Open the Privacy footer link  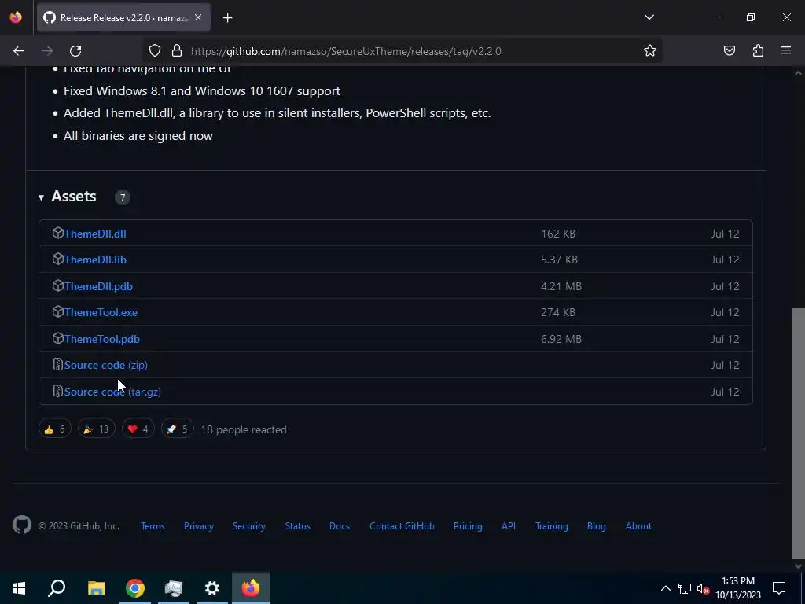pos(199,526)
